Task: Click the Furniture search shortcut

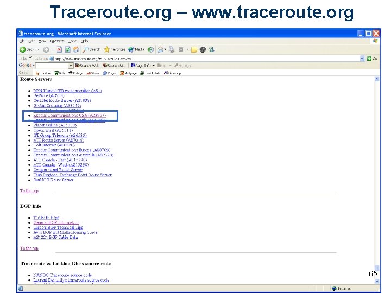Action: pos(43,73)
